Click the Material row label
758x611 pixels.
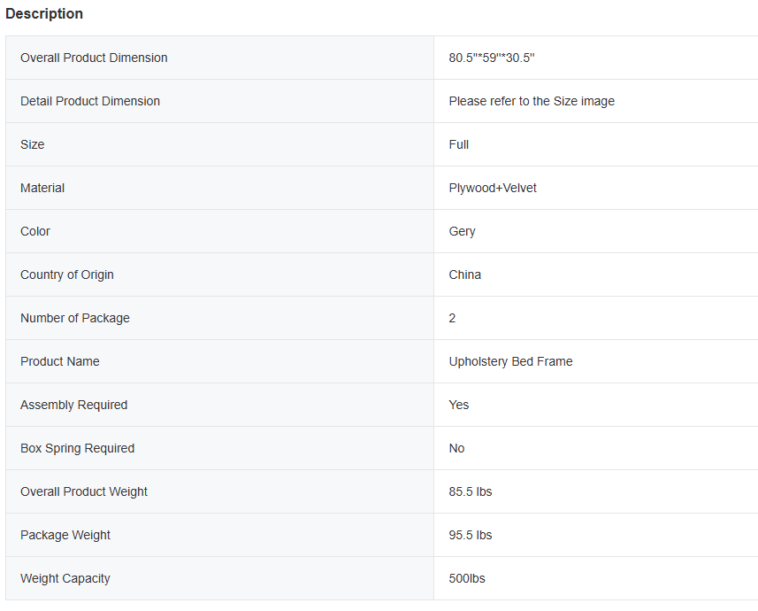pyautogui.click(x=42, y=188)
